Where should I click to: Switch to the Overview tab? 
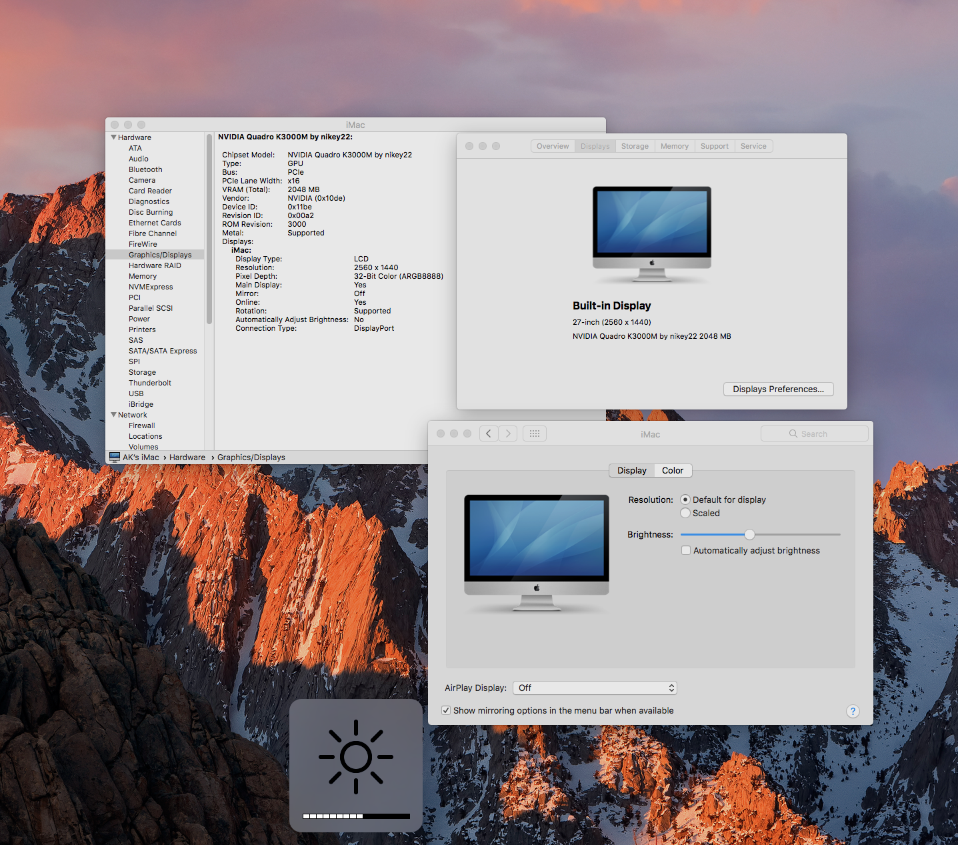[x=553, y=146]
